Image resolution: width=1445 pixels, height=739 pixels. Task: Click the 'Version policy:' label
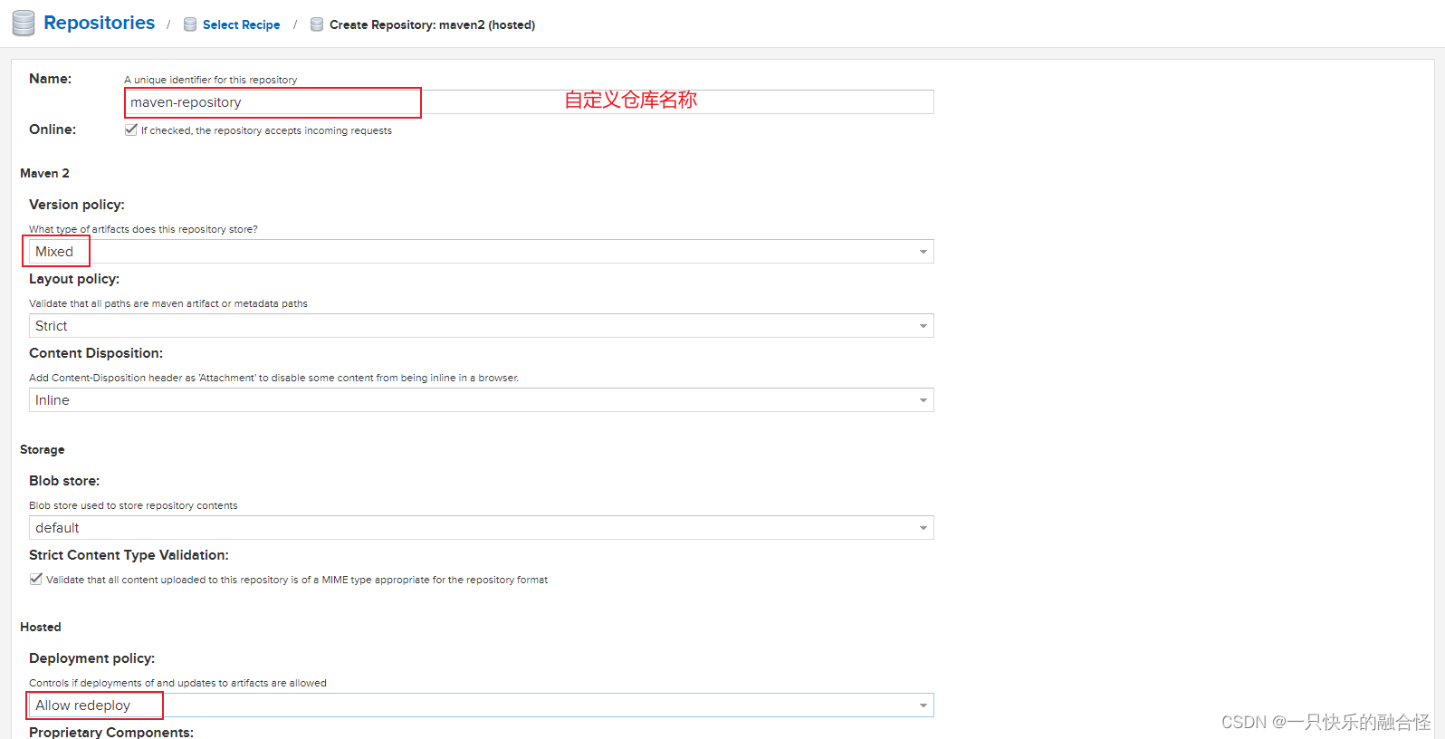tap(77, 205)
